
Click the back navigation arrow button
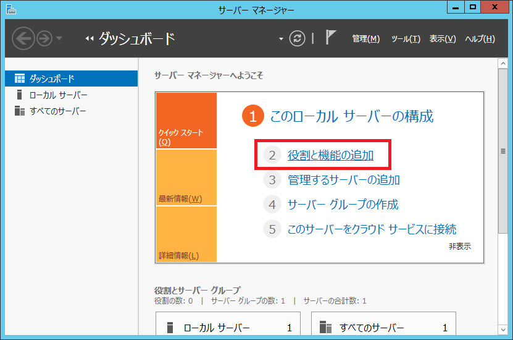click(23, 39)
